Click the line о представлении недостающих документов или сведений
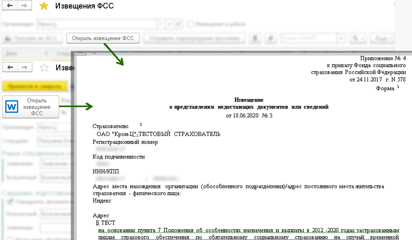The image size is (412, 240). [x=249, y=107]
